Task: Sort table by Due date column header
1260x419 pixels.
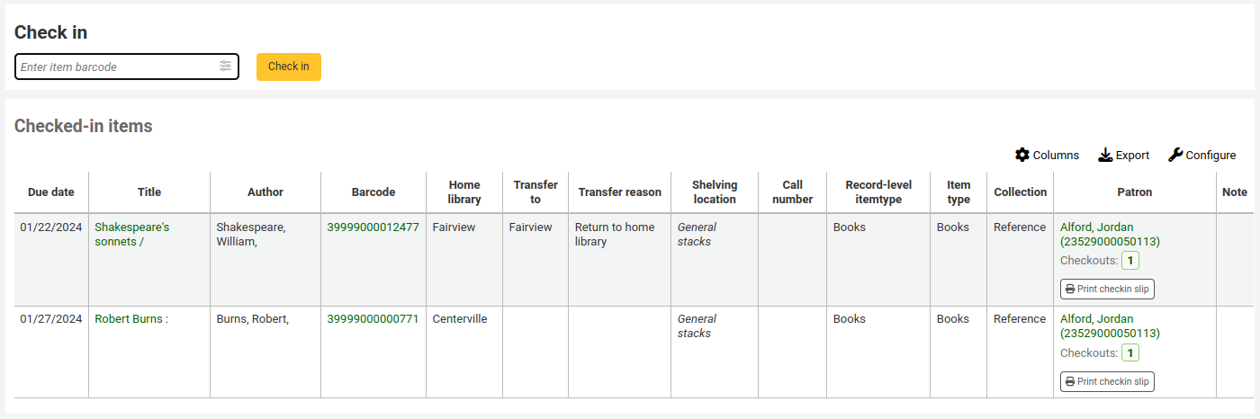Action: coord(51,192)
